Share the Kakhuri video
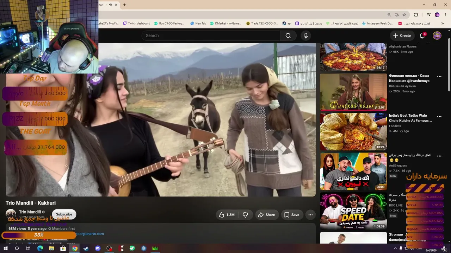This screenshot has width=451, height=253. pos(267,215)
